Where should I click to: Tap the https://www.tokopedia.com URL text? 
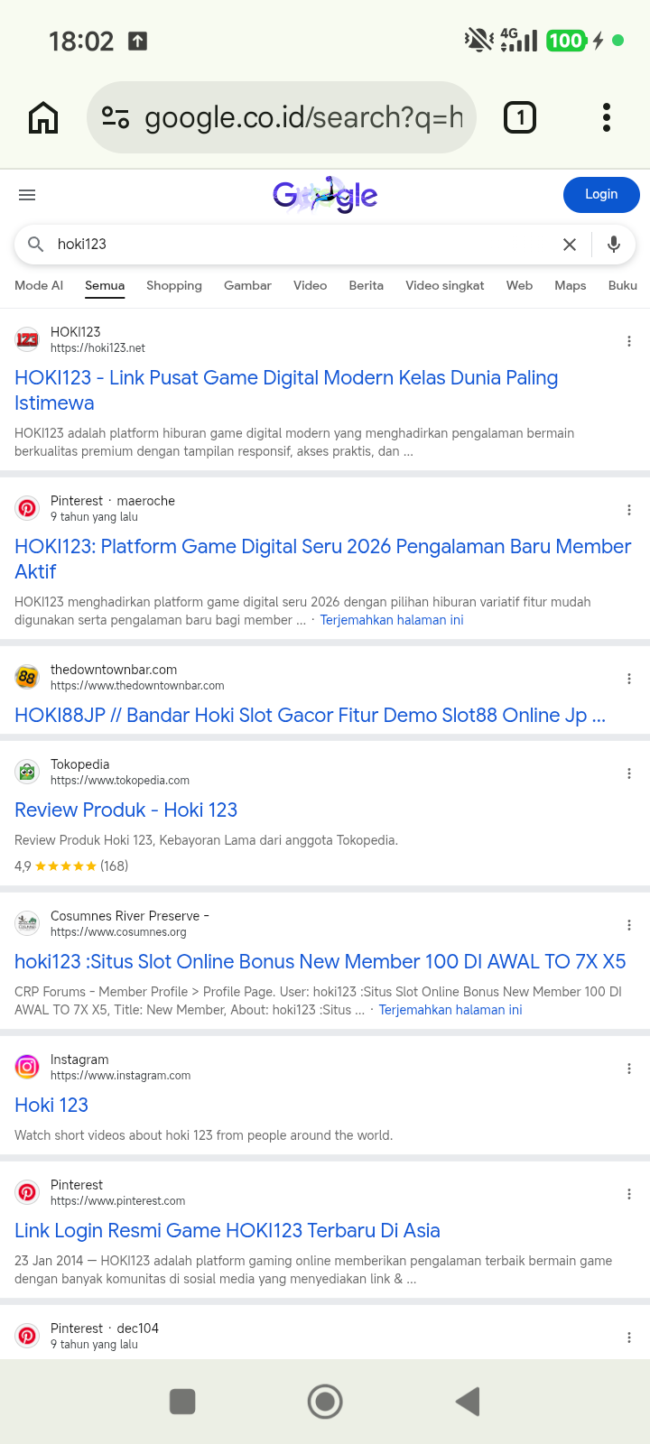pyautogui.click(x=120, y=781)
